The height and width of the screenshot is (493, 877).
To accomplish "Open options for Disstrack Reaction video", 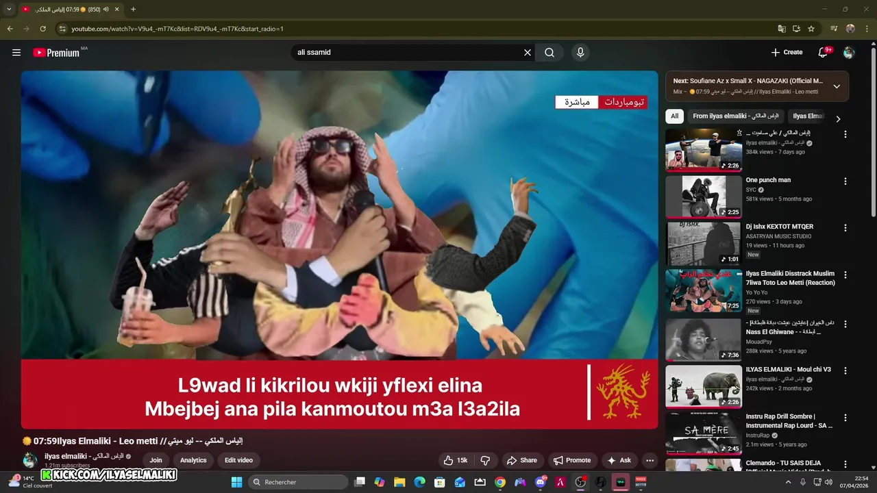I will pos(845,275).
